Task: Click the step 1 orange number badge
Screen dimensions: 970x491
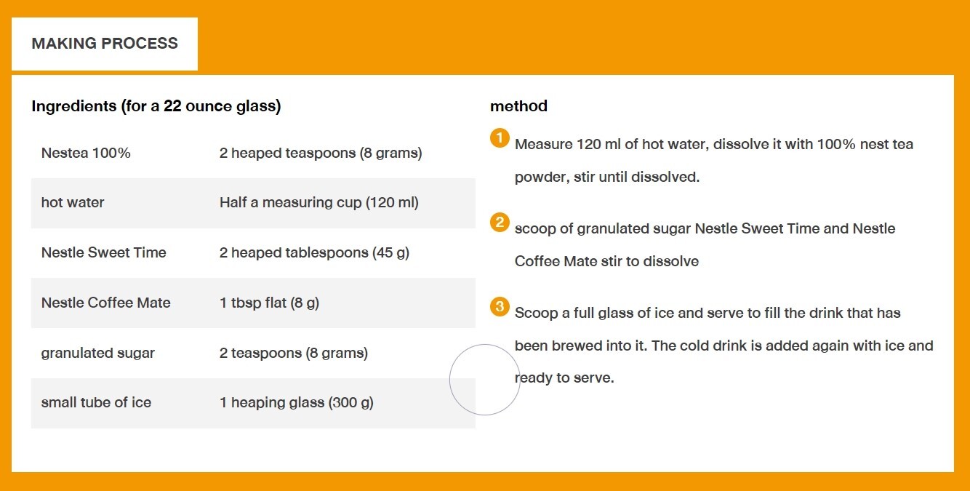Action: pos(500,138)
